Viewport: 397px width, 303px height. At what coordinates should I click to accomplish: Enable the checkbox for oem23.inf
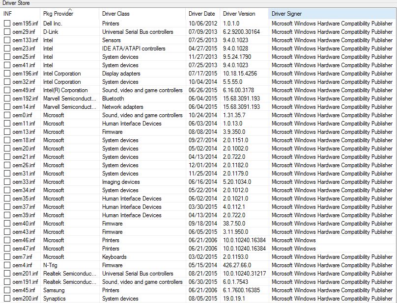[7, 49]
